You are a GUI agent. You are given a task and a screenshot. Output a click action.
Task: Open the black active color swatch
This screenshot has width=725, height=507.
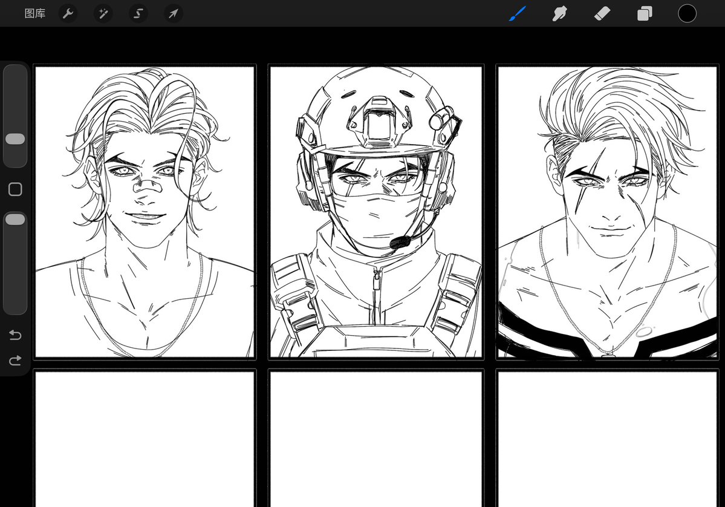pyautogui.click(x=687, y=13)
